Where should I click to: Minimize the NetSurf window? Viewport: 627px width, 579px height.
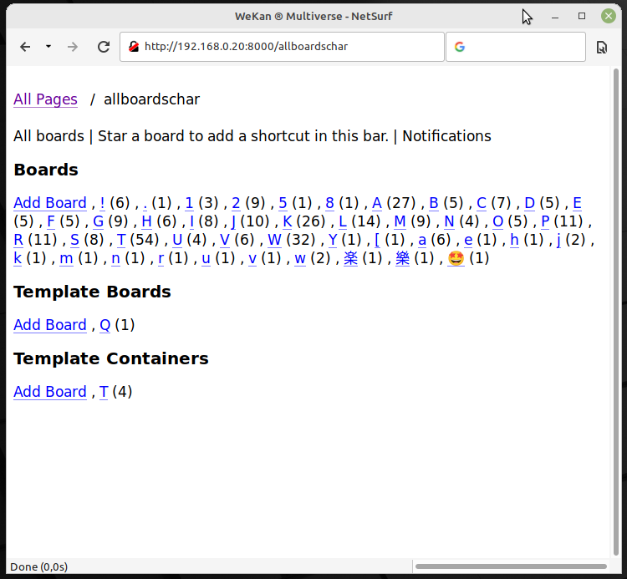click(x=555, y=17)
